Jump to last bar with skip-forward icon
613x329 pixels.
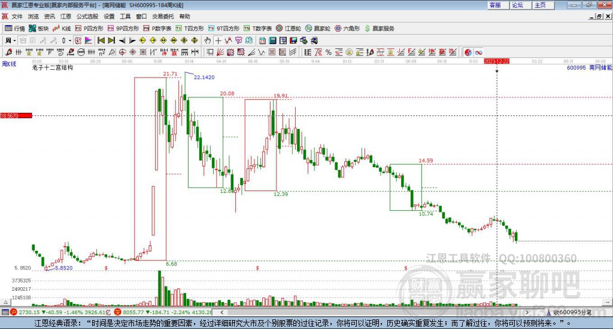pos(111,41)
